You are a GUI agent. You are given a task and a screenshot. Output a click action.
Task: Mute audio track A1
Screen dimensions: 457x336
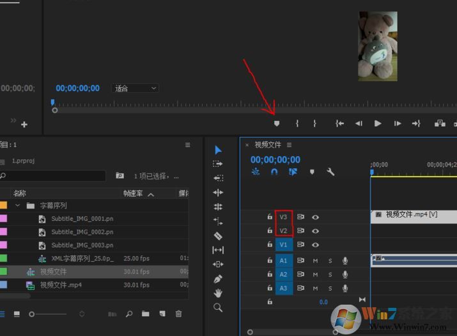coord(315,260)
